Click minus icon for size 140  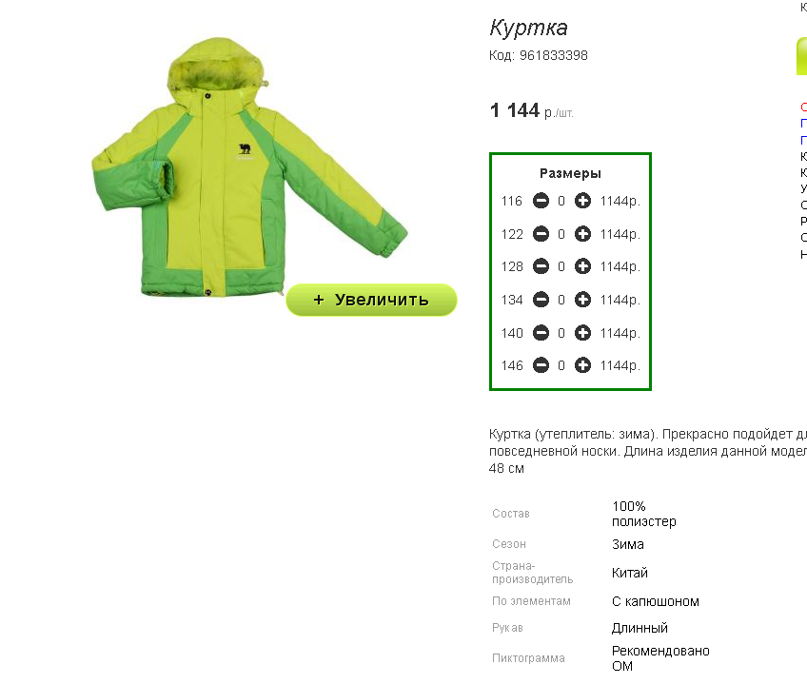(x=541, y=333)
